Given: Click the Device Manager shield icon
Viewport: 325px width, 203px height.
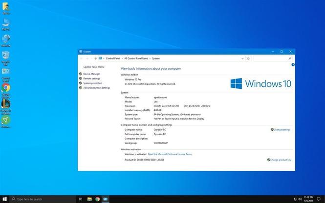Looking at the screenshot, I should [x=81, y=74].
